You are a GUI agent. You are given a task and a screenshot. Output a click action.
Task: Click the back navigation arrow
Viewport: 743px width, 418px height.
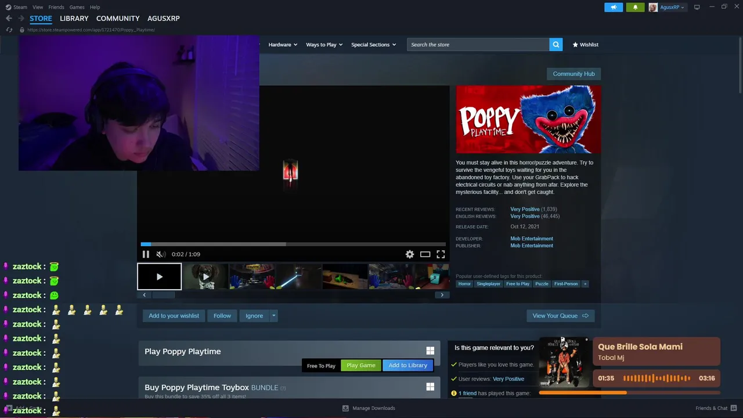[9, 19]
